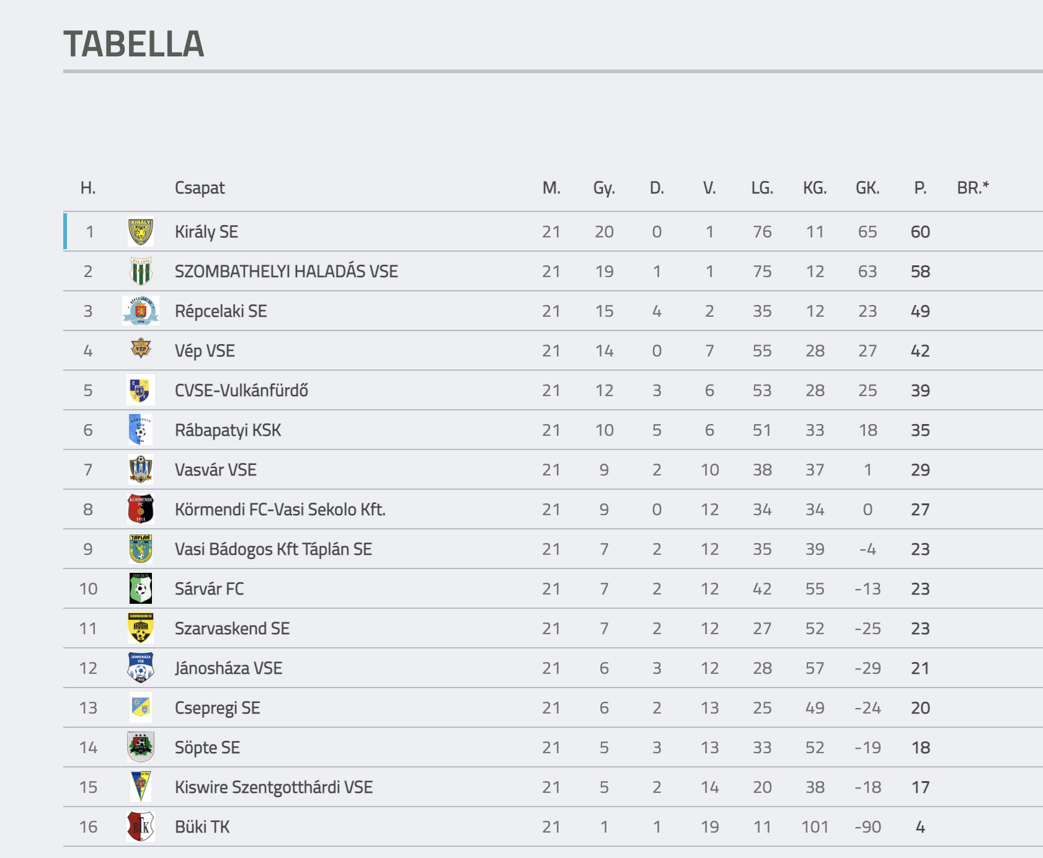Click the Sárvár FC green logo
Image resolution: width=1043 pixels, height=858 pixels.
pyautogui.click(x=141, y=589)
